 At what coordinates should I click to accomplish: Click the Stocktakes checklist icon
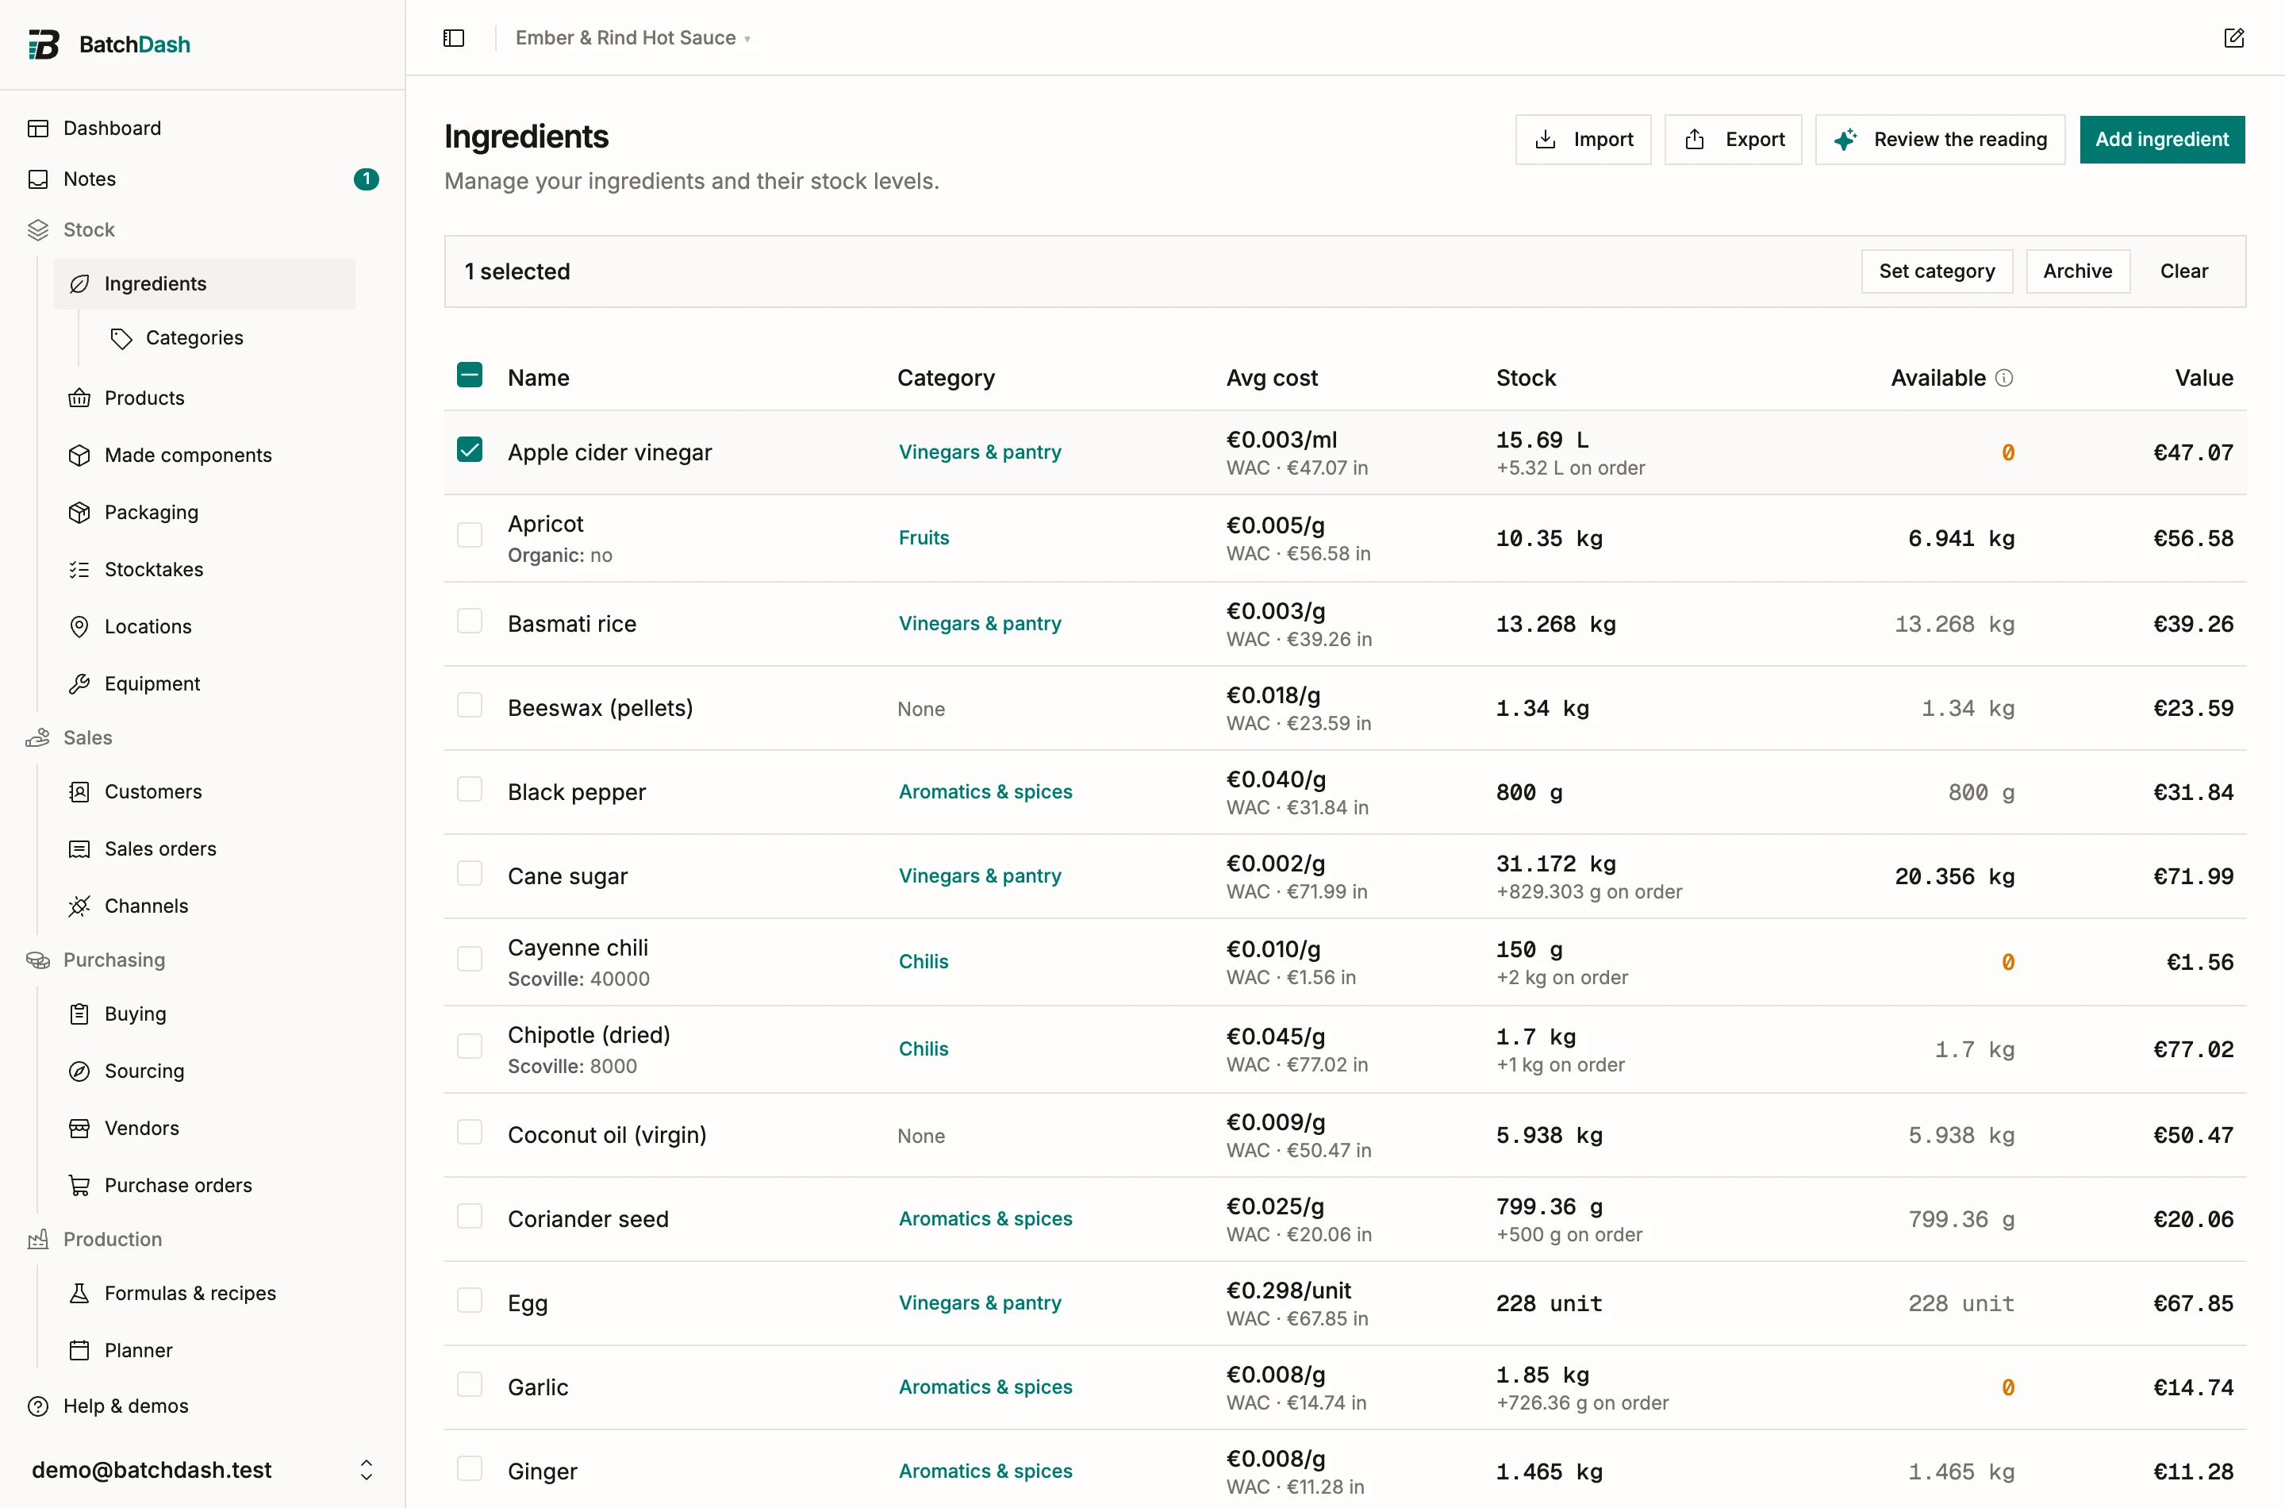(80, 569)
